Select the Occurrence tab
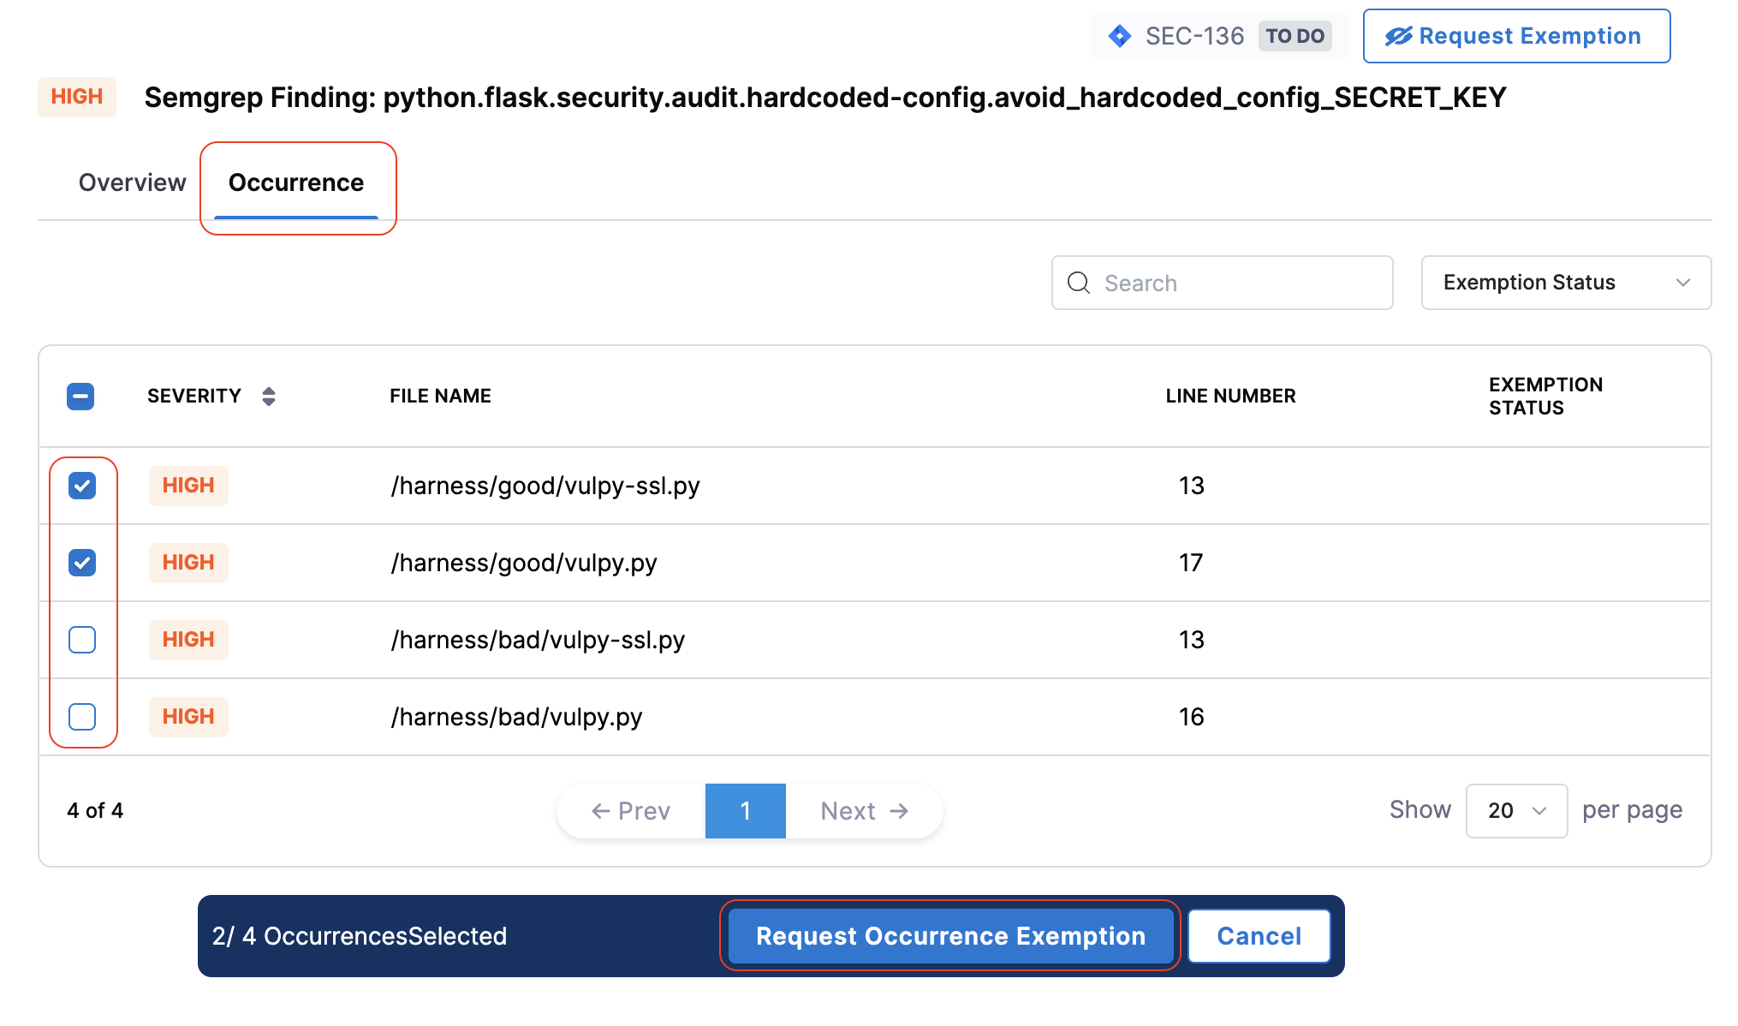This screenshot has height=1026, width=1738. (x=296, y=182)
